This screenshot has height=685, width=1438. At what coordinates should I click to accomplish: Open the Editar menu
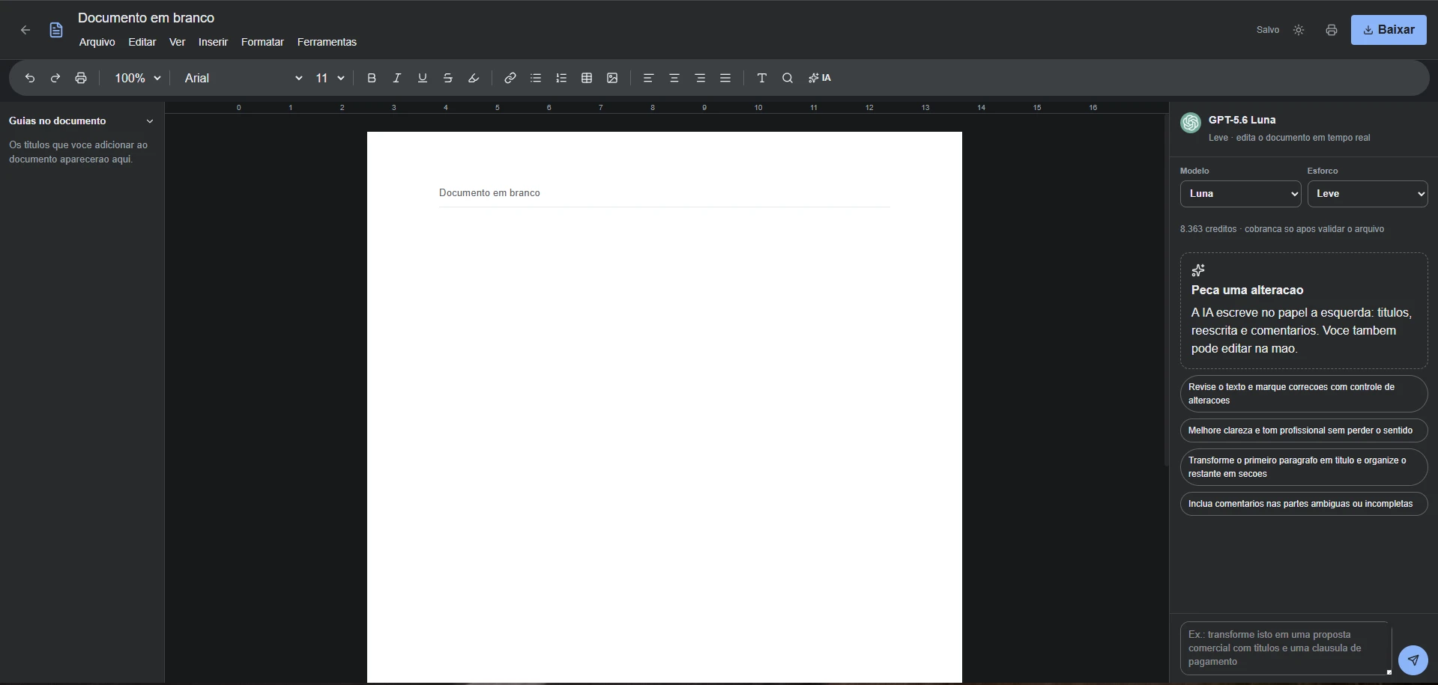coord(142,42)
